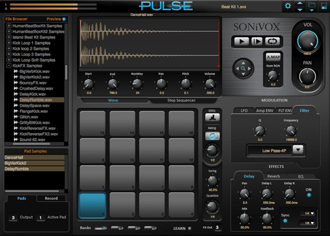330x236 pixels.
Task: Toggle the file browser Preview switch
Action: click(64, 19)
